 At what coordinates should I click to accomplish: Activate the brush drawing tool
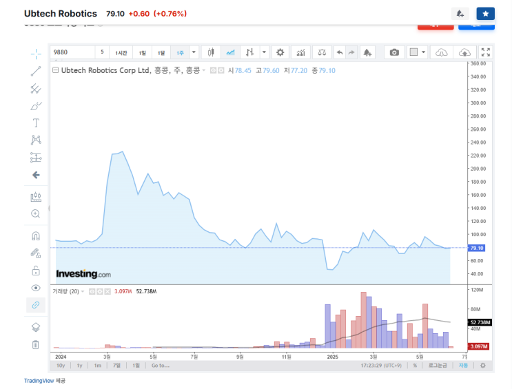pyautogui.click(x=36, y=106)
